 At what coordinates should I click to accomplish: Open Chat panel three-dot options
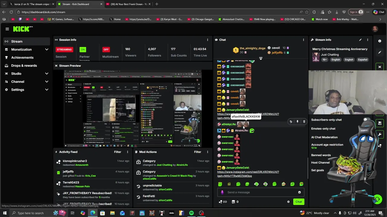click(x=304, y=40)
